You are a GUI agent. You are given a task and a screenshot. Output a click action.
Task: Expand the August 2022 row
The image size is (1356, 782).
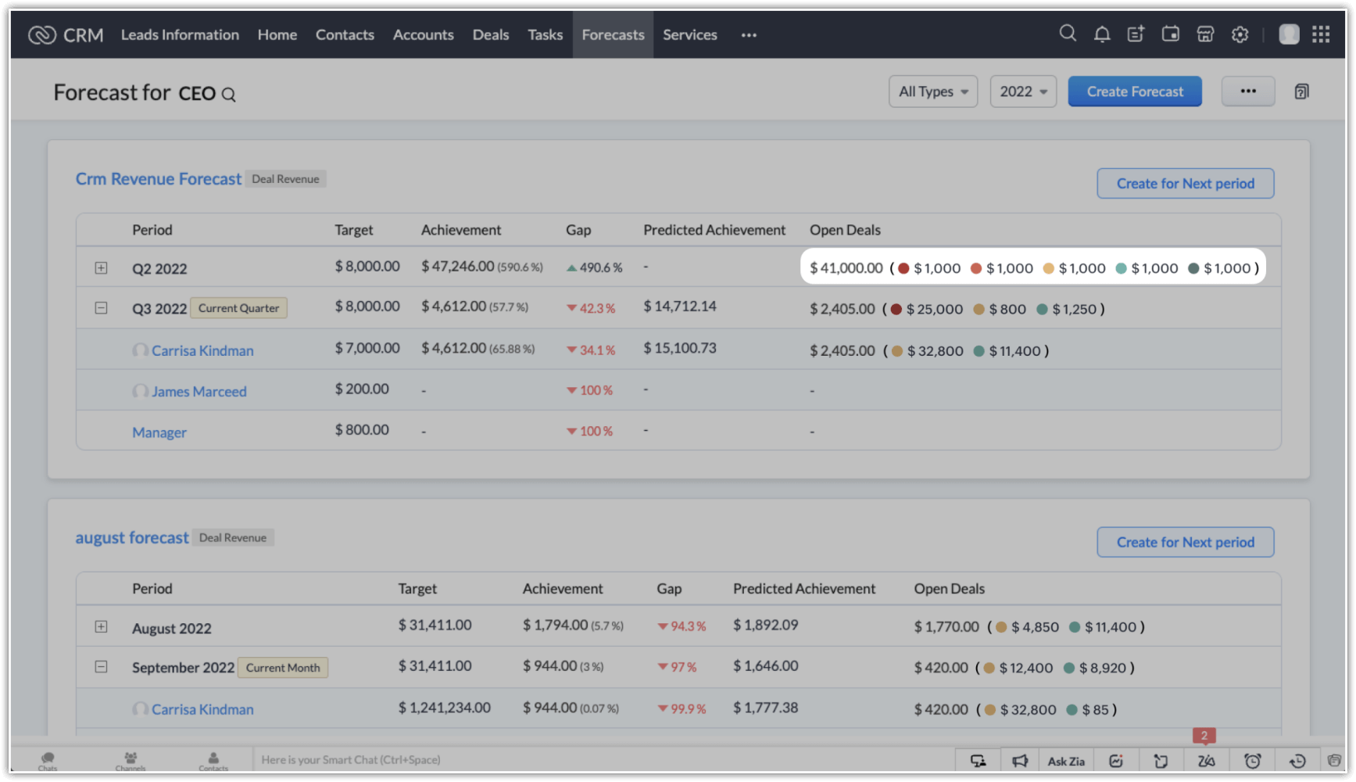pyautogui.click(x=101, y=627)
